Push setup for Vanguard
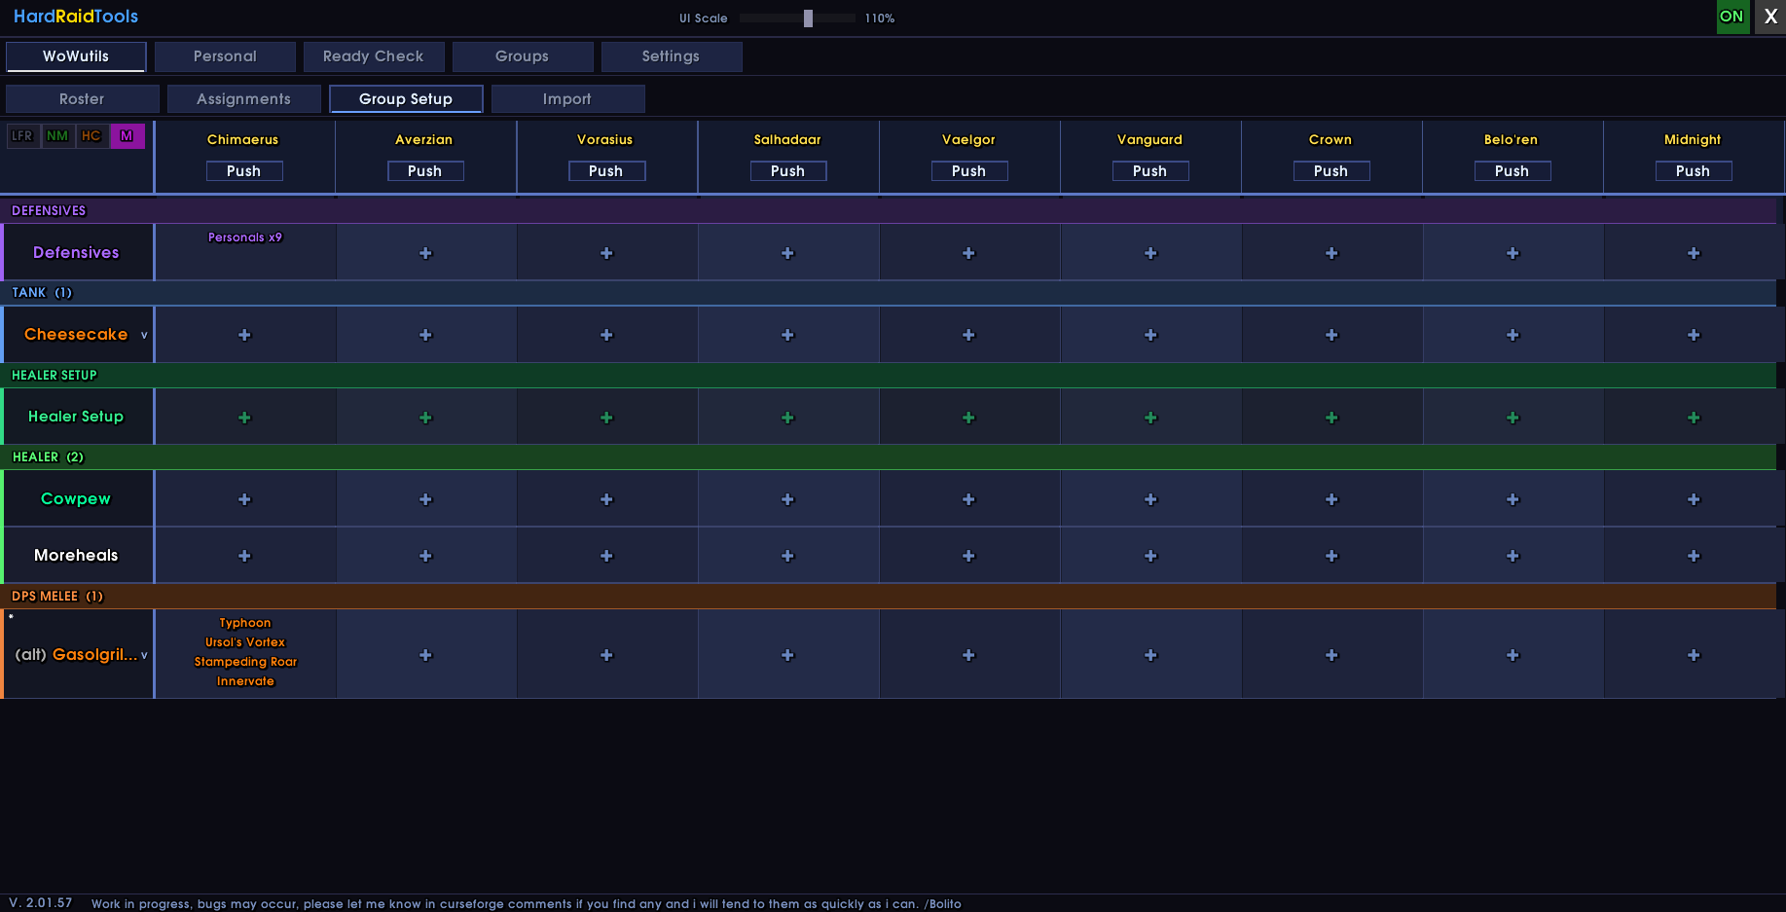Viewport: 1786px width, 912px height. tap(1150, 171)
